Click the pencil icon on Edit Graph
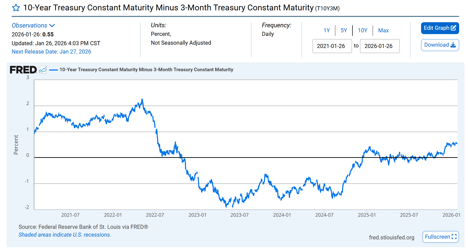468x249 pixels. [x=454, y=28]
